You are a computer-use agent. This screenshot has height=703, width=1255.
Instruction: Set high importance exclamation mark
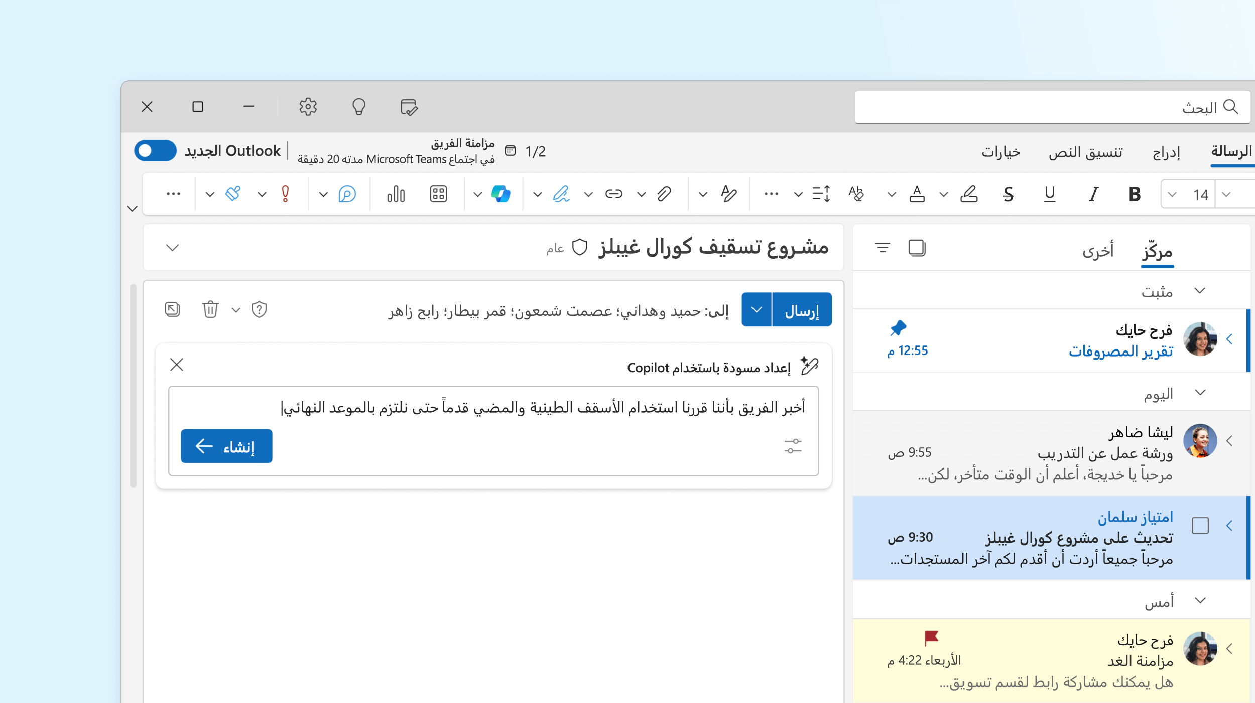tap(285, 194)
